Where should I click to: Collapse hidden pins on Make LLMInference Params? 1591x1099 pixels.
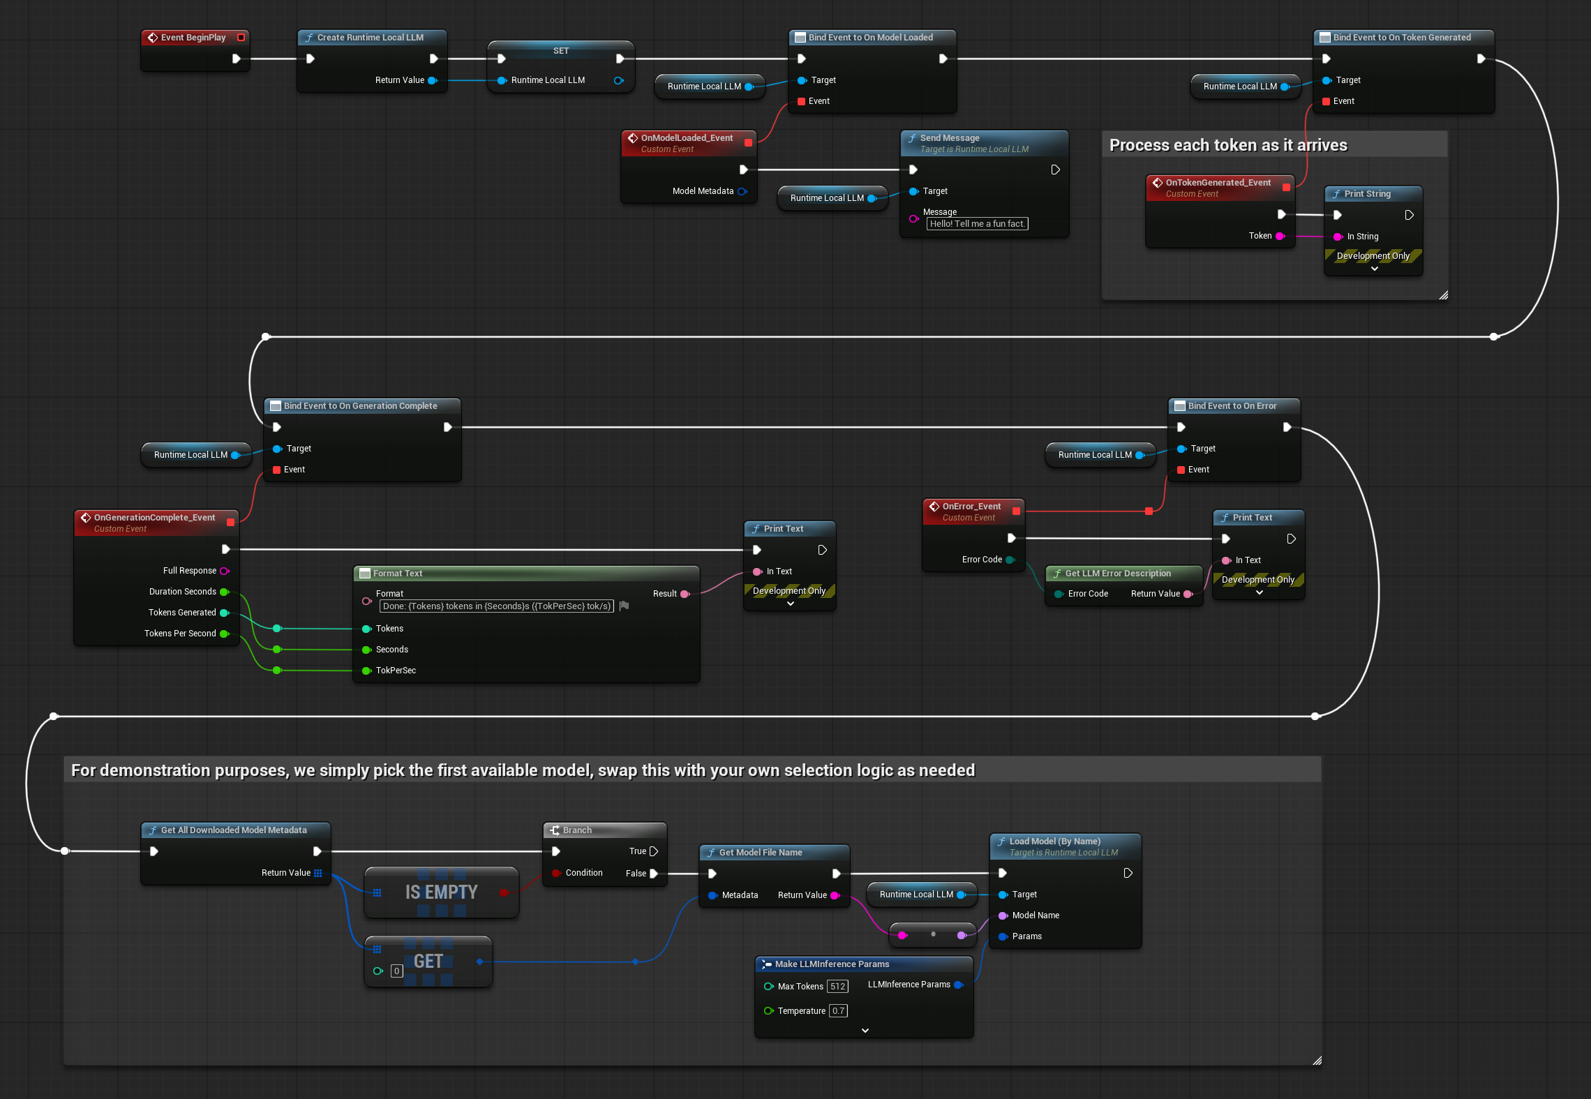click(865, 1030)
